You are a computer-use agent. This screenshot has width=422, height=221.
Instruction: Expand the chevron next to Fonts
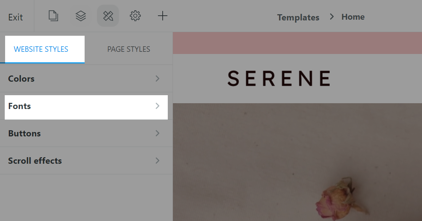pyautogui.click(x=158, y=106)
